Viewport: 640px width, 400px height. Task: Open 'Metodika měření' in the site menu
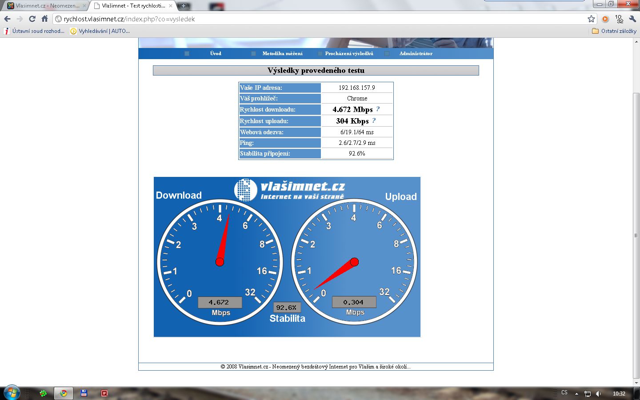(x=282, y=53)
